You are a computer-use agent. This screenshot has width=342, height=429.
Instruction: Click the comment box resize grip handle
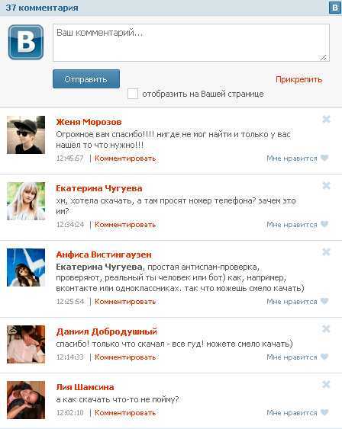[x=324, y=57]
